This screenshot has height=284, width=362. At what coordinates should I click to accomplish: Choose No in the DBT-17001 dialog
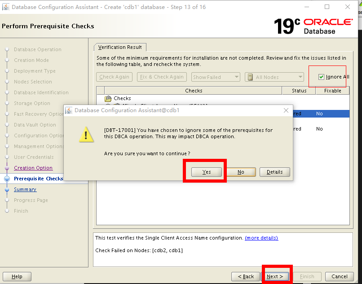(241, 172)
